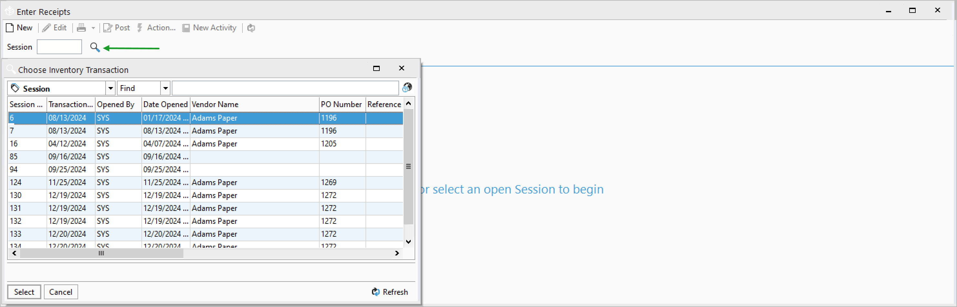The height and width of the screenshot is (307, 957).
Task: Expand the Find search type dropdown
Action: 165,88
